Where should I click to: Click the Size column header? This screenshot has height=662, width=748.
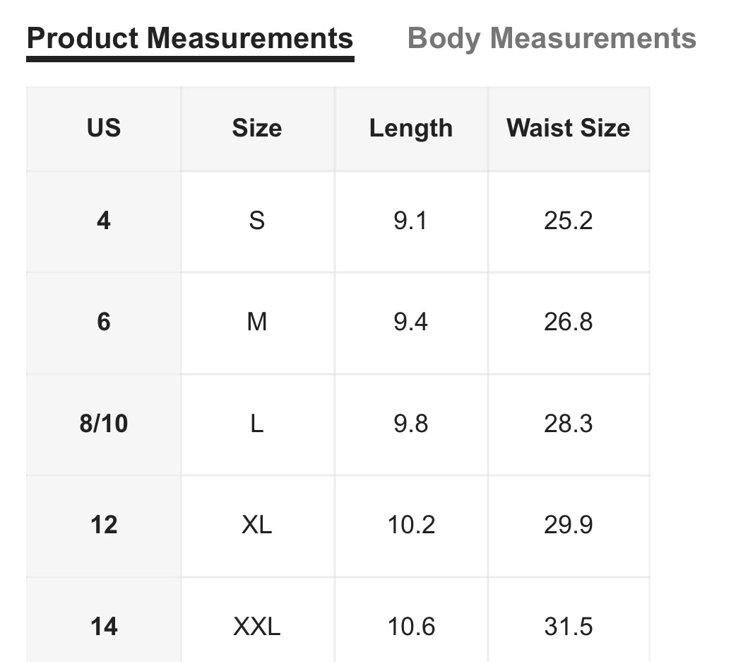(x=257, y=128)
